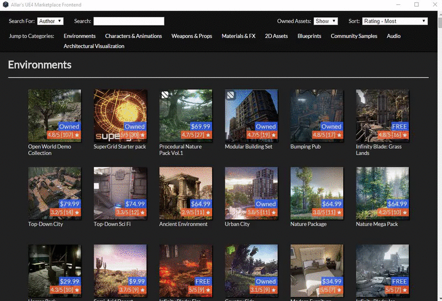The image size is (442, 301).
Task: Focus the Search text field
Action: click(x=129, y=21)
